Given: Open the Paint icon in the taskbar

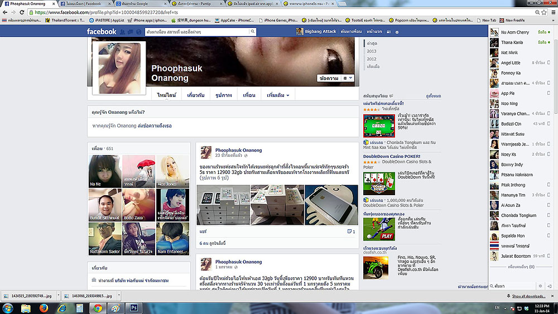Looking at the screenshot, I should pyautogui.click(x=116, y=308).
